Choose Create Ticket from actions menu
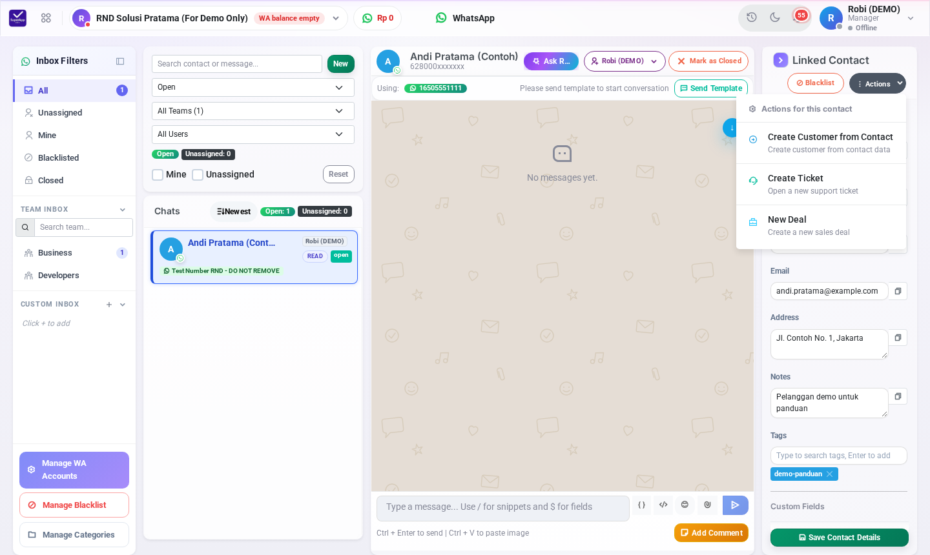 [x=821, y=185]
